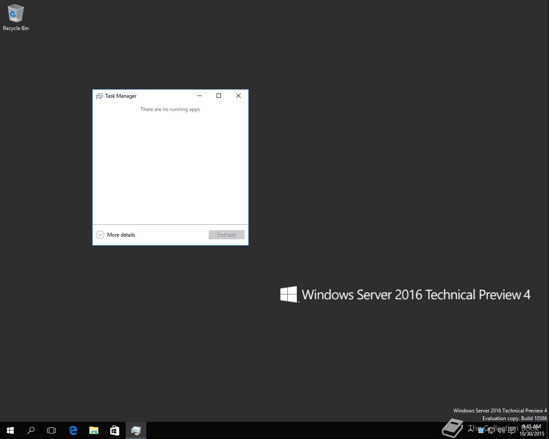The width and height of the screenshot is (549, 439).
Task: Click the Show desktop strip at taskbar end
Action: pos(548,430)
